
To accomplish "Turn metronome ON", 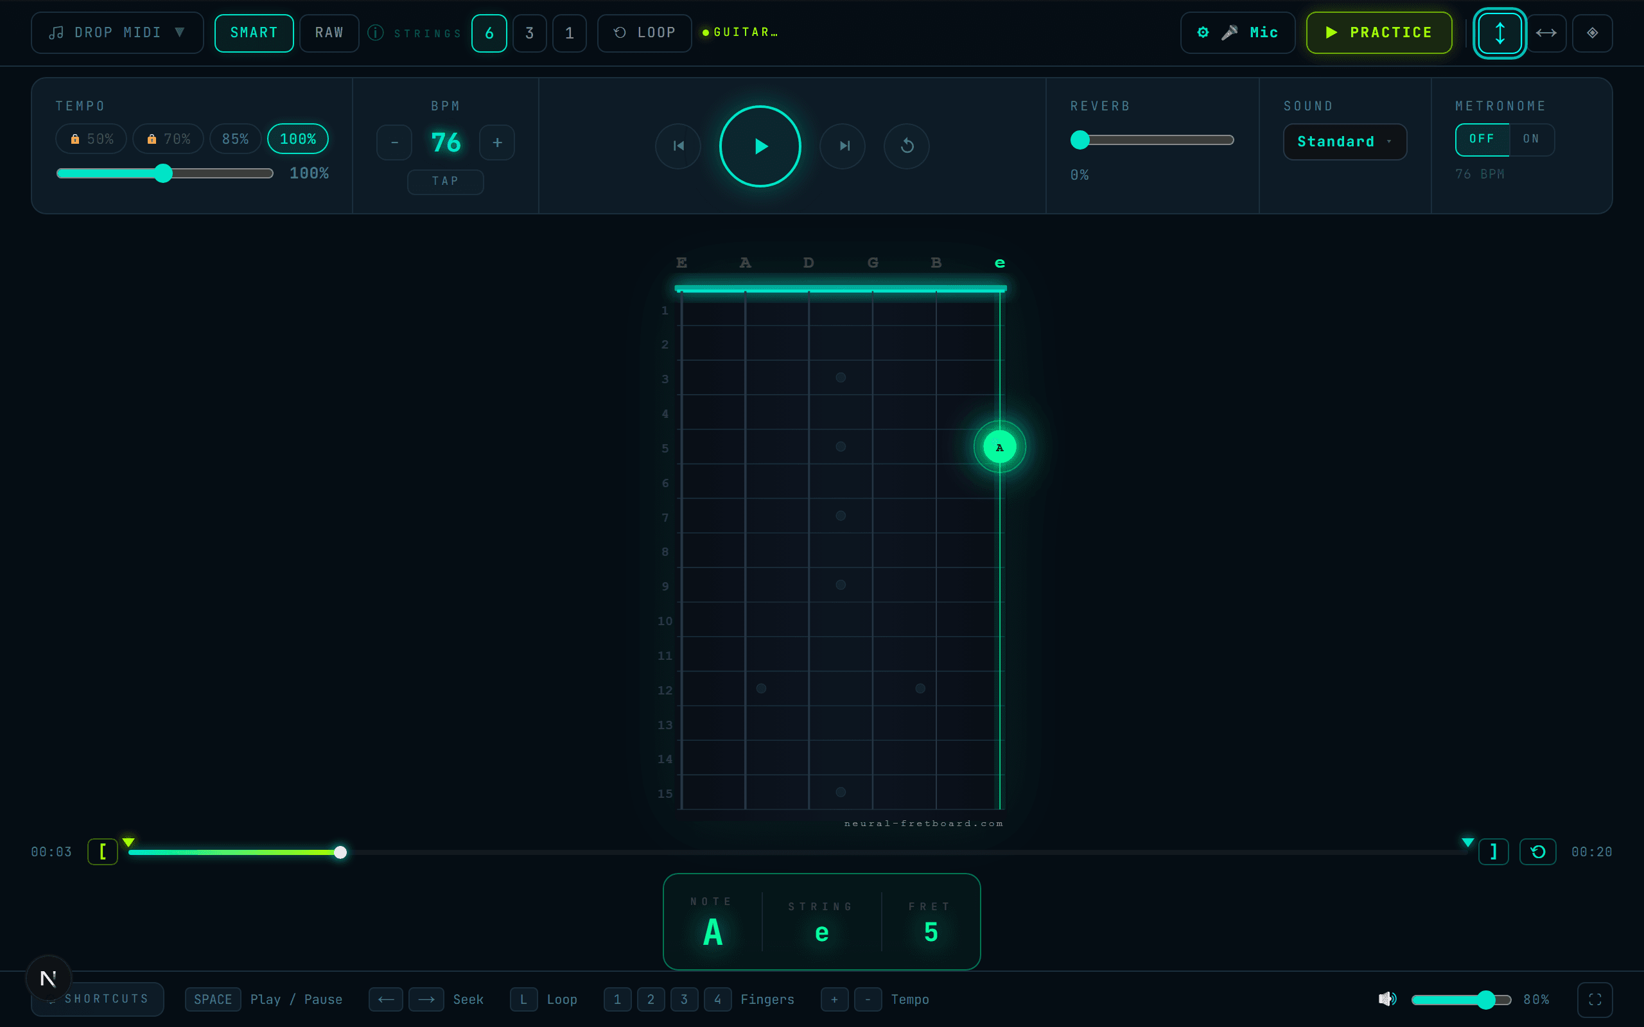I will (1531, 139).
